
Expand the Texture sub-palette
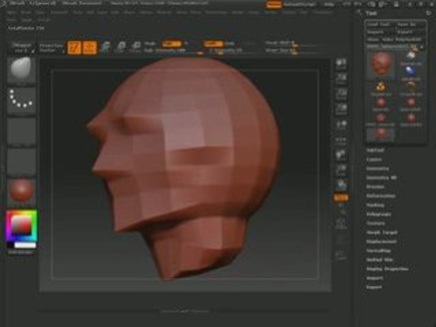[376, 223]
